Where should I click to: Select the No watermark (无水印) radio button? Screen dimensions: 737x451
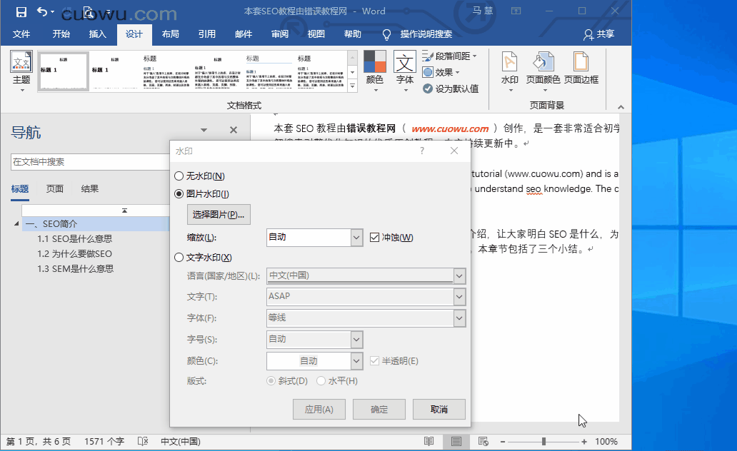pos(179,176)
